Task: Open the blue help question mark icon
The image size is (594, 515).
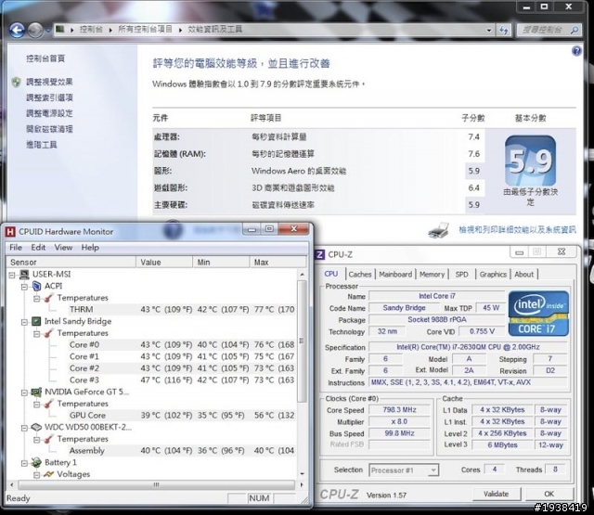Action: pyautogui.click(x=576, y=51)
